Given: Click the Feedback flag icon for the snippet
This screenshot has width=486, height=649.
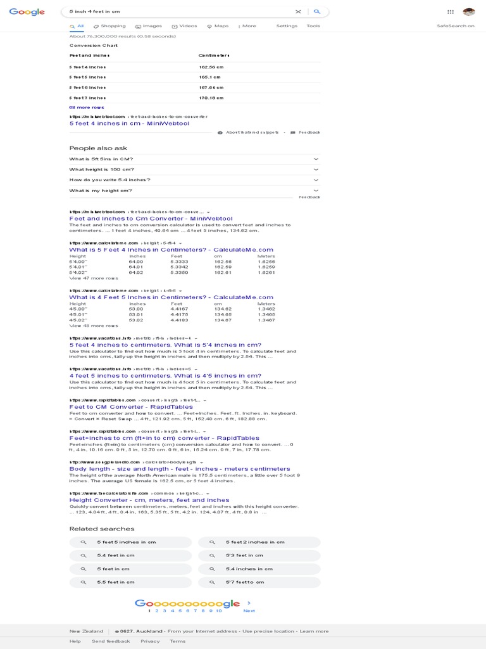Looking at the screenshot, I should tap(292, 133).
